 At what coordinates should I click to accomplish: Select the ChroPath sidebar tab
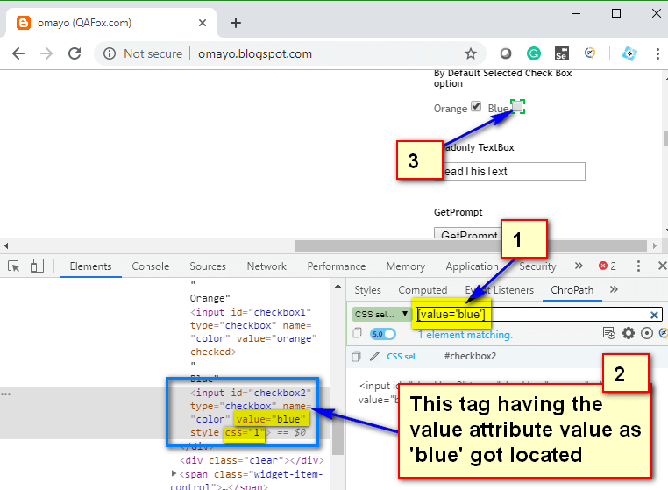coord(572,290)
